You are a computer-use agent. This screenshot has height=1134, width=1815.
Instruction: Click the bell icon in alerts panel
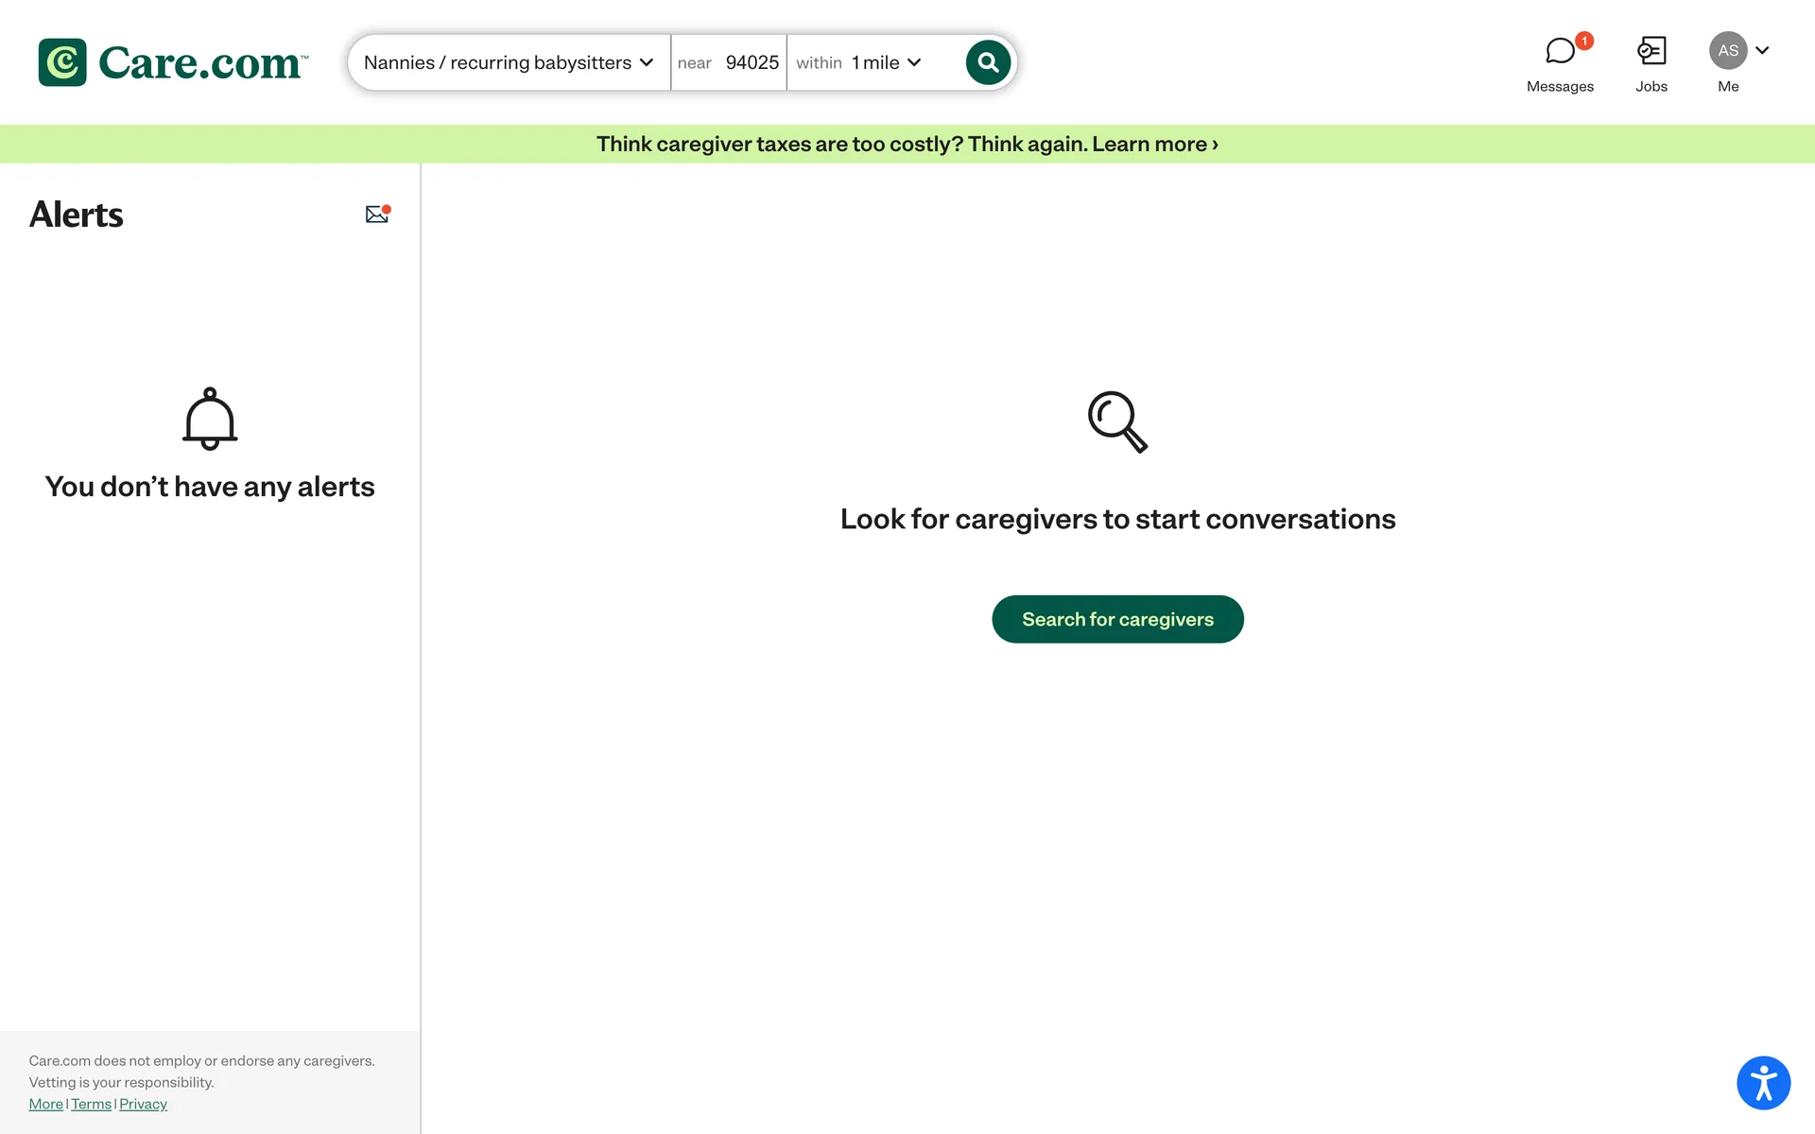tap(210, 419)
